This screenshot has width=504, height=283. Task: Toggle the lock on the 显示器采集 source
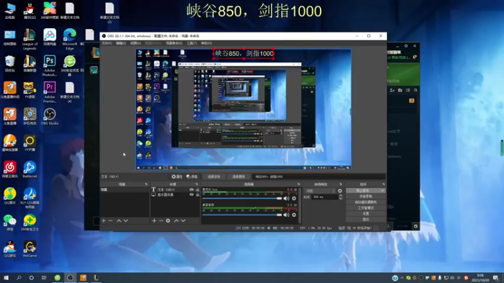click(198, 195)
